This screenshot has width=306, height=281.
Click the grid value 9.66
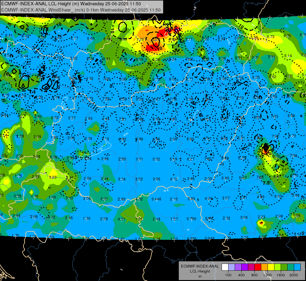tap(140, 60)
